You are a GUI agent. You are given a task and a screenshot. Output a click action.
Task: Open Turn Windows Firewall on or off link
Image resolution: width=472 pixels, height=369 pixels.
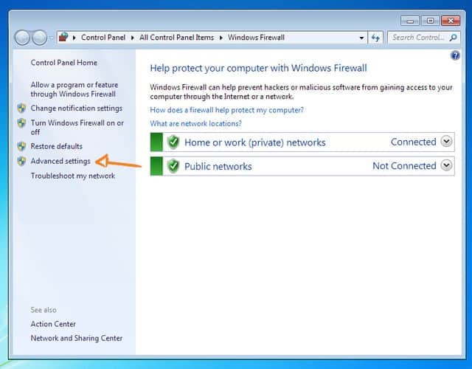(77, 128)
